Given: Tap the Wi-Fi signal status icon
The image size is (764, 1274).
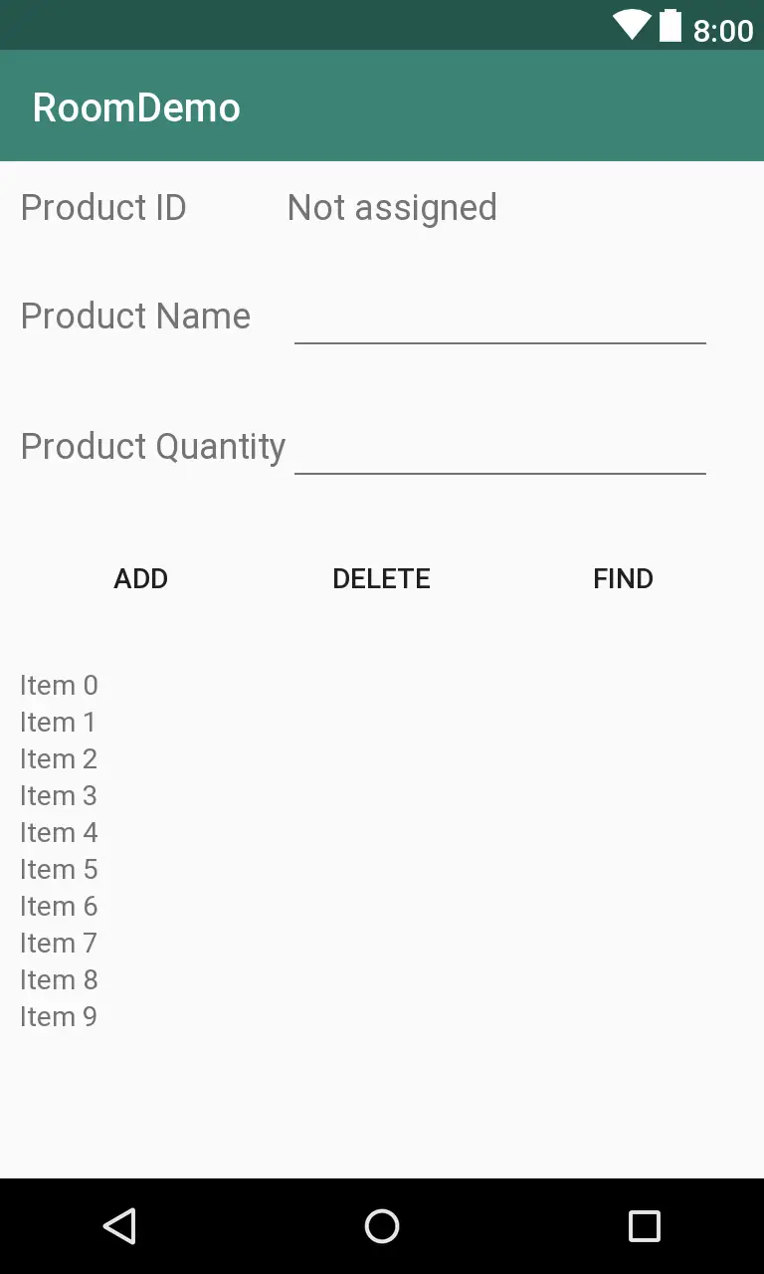Looking at the screenshot, I should 632,25.
